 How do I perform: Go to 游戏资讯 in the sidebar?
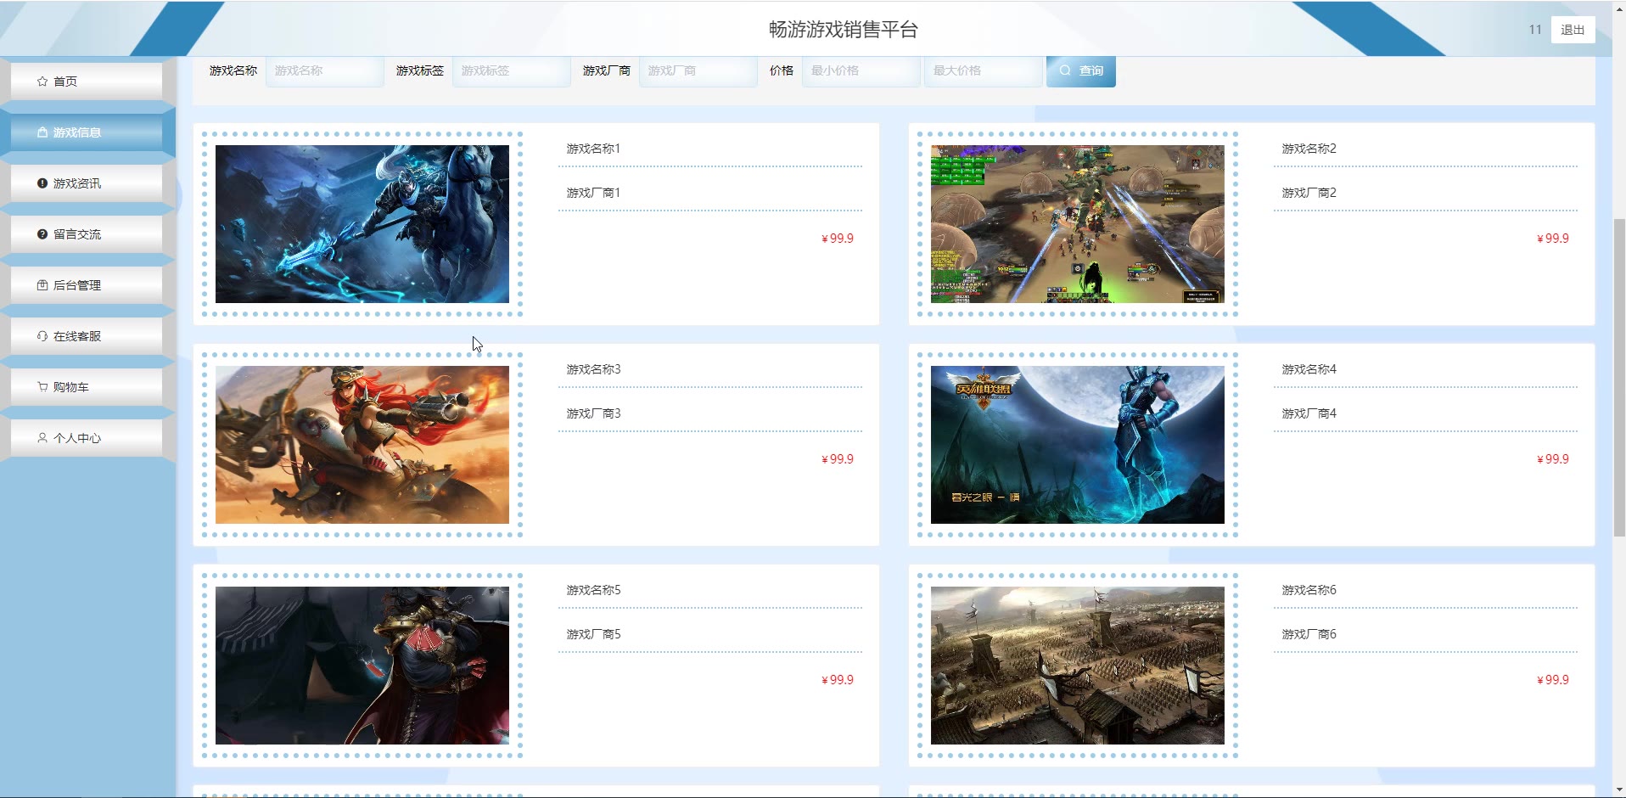(87, 183)
